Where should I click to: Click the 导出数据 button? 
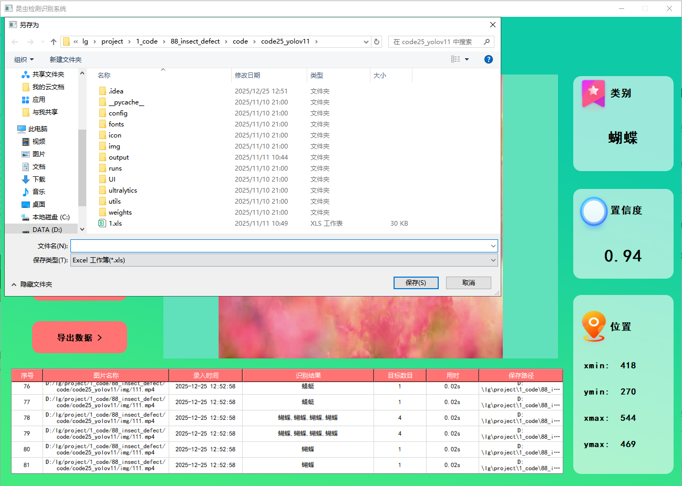79,337
